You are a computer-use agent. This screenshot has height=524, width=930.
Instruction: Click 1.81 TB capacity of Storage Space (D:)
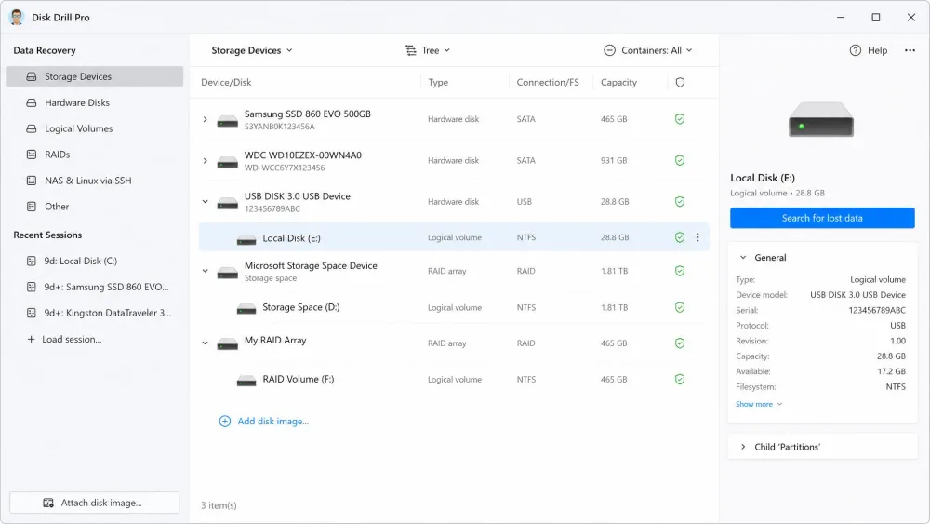coord(614,307)
